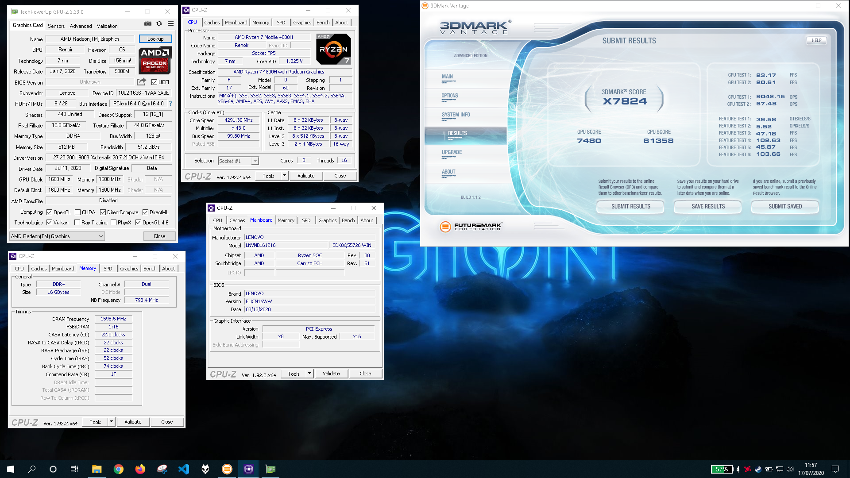Click the AMD Radeon Graphics logo
850x478 pixels.
[x=155, y=60]
